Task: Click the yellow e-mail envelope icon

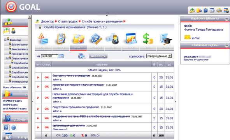Action: 187,37
